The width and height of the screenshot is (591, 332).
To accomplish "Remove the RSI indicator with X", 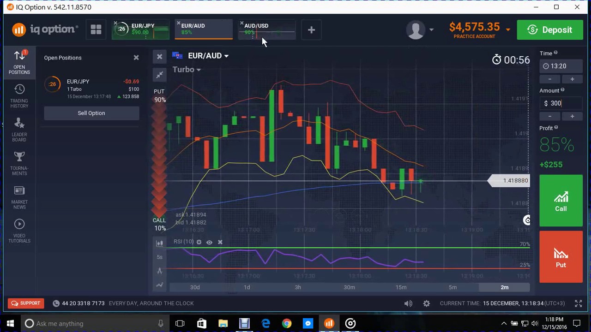I will (x=220, y=242).
